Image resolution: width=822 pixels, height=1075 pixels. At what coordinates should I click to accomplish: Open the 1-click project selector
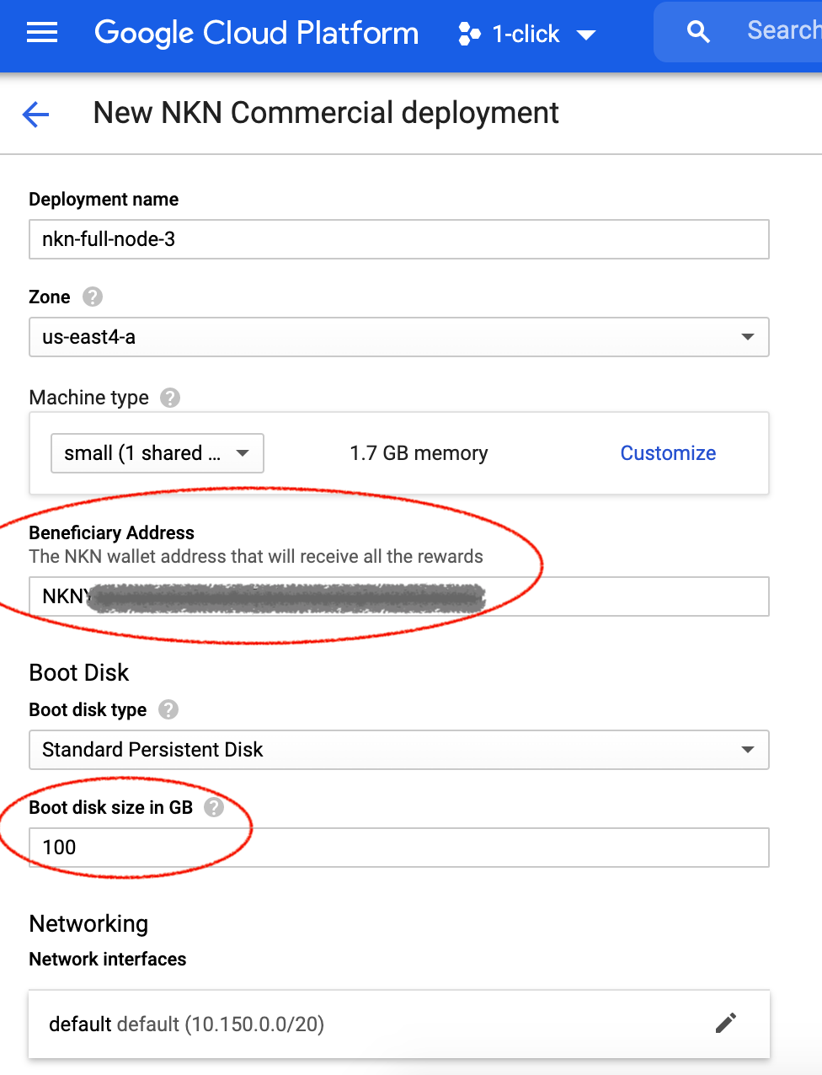coord(527,34)
